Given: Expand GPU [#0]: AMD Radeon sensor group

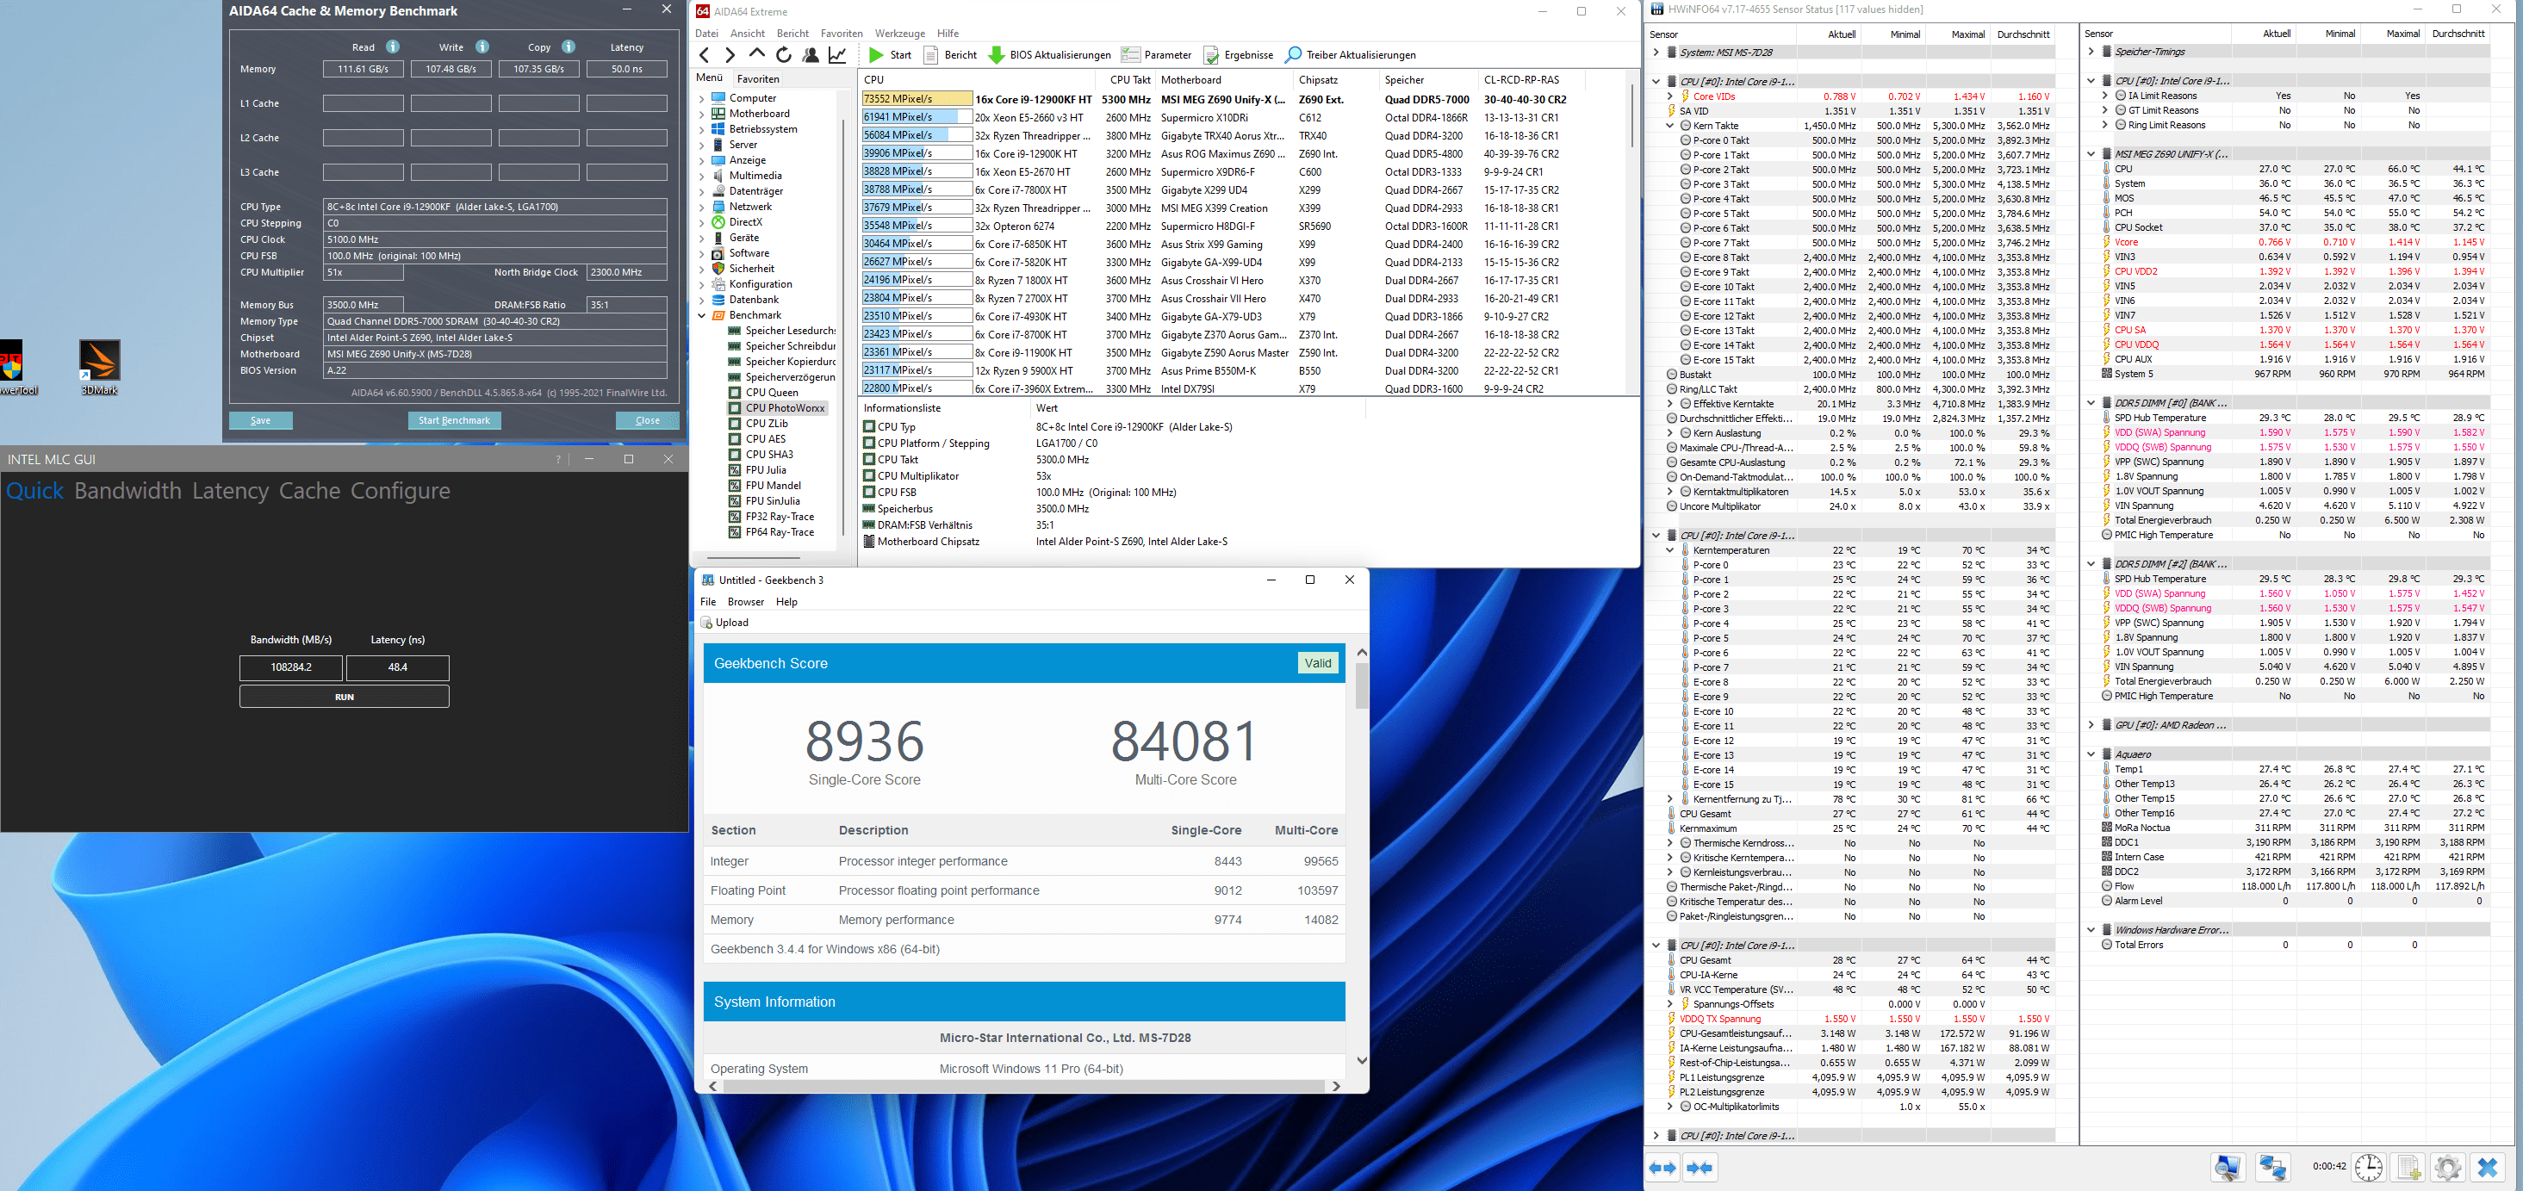Looking at the screenshot, I should click(x=2091, y=725).
